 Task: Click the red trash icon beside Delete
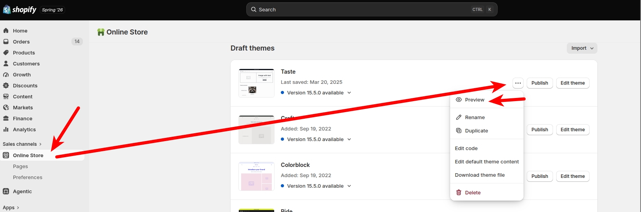point(458,192)
